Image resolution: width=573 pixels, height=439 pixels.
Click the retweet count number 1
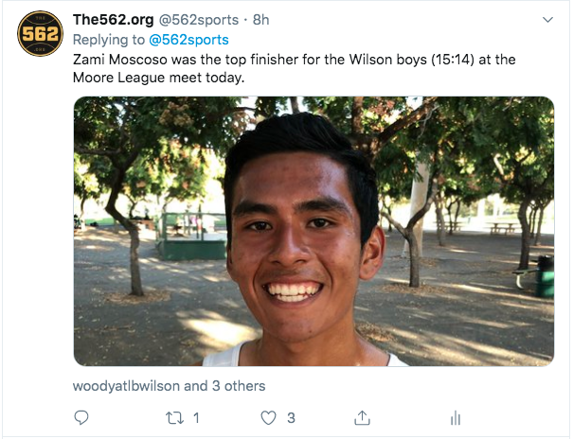196,417
